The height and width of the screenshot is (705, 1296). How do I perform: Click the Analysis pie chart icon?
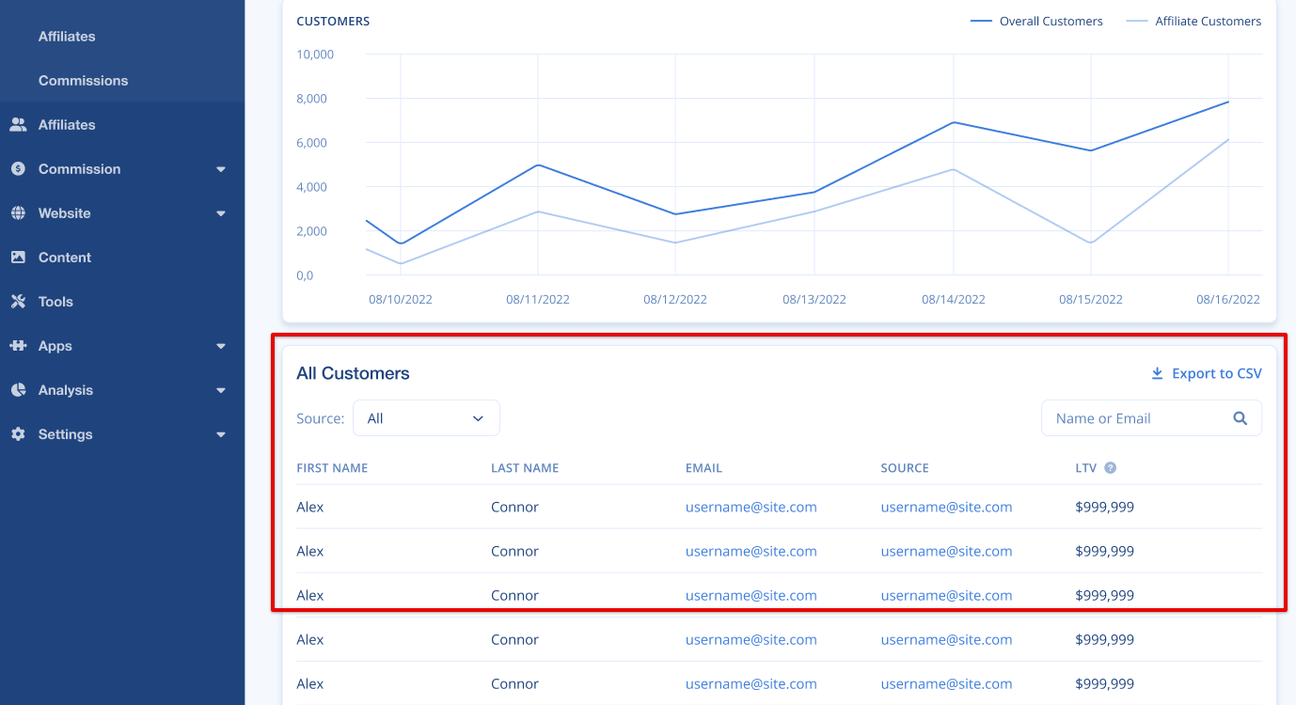[x=18, y=390]
